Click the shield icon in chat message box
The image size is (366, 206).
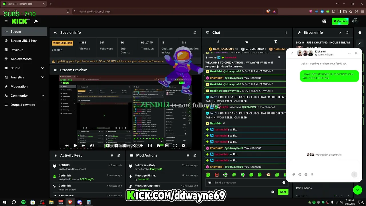click(x=210, y=183)
